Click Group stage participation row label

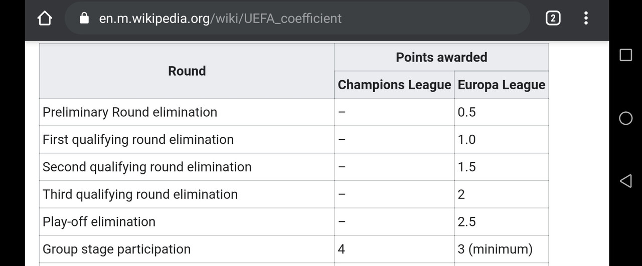point(116,249)
